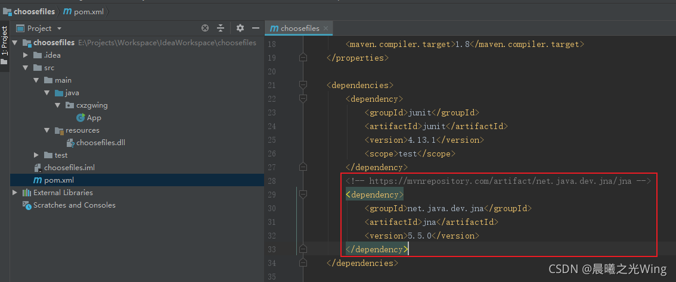Click the External Libraries icon
676x282 pixels.
pos(27,192)
